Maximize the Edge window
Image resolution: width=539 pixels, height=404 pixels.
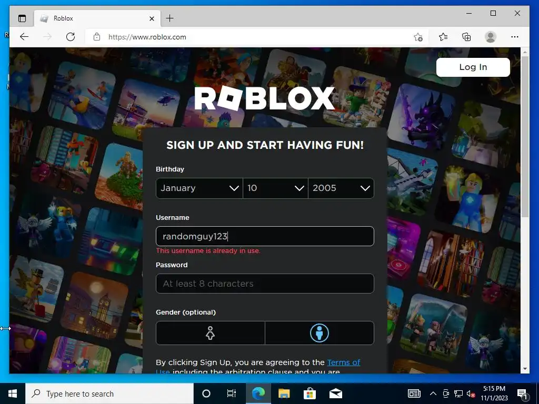click(493, 13)
